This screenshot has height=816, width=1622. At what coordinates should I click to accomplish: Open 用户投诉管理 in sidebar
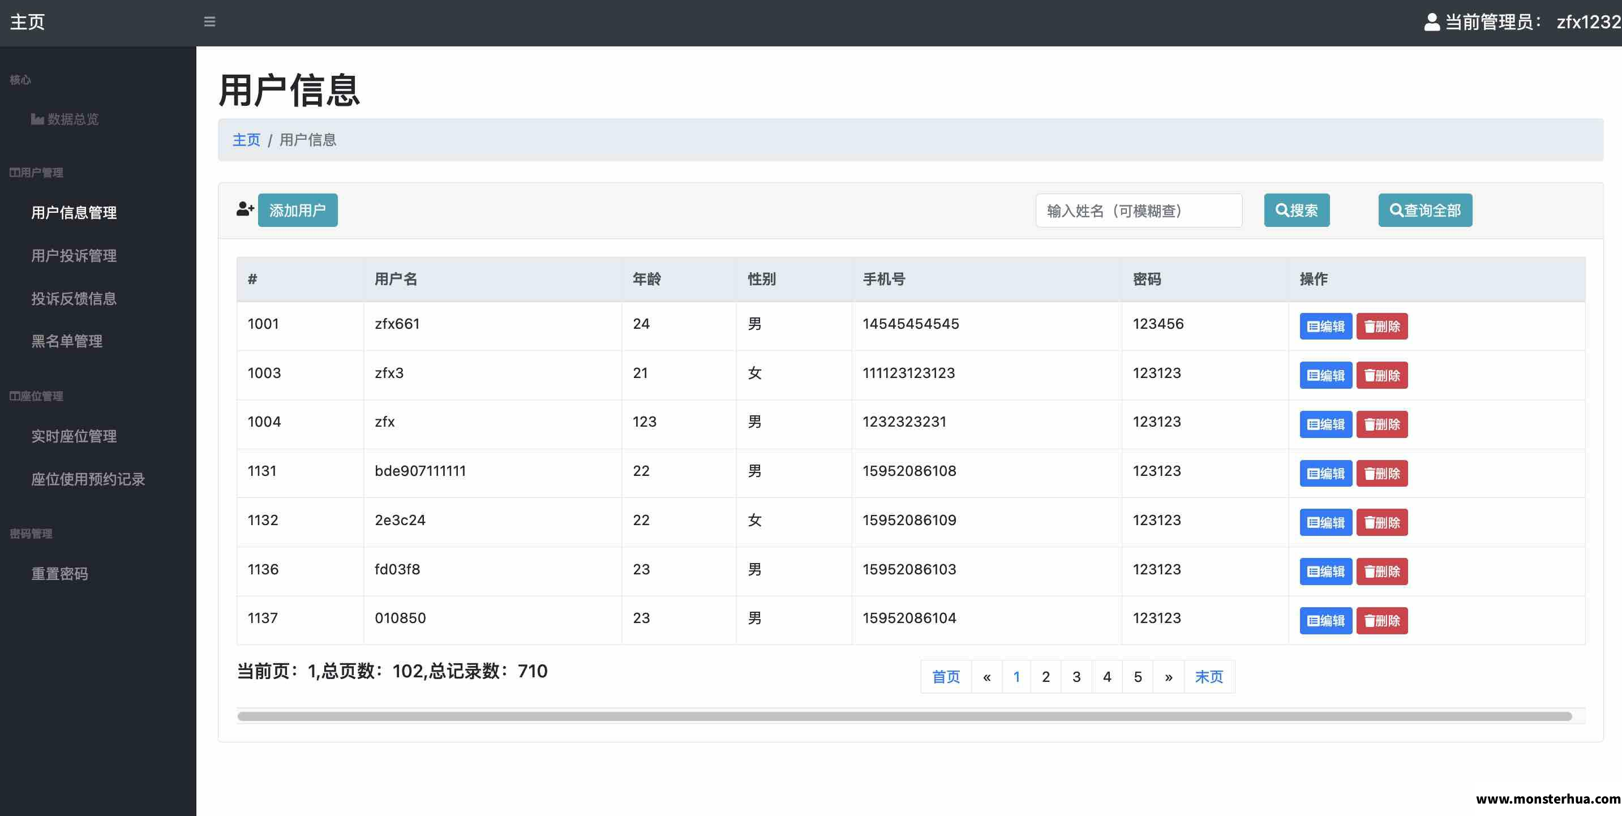pyautogui.click(x=74, y=256)
